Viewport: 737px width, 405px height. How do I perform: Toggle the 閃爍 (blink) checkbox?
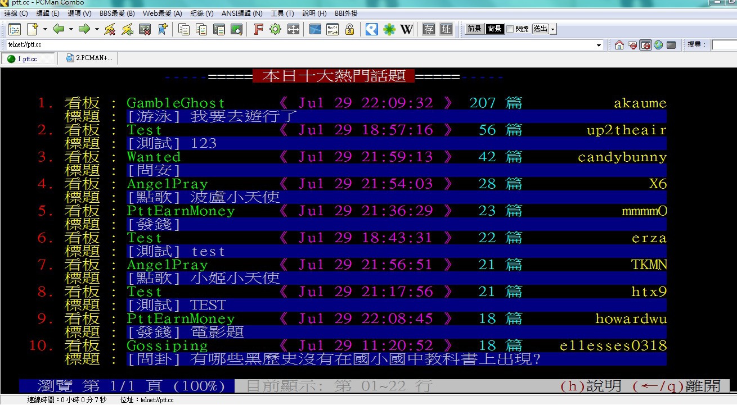coord(510,29)
